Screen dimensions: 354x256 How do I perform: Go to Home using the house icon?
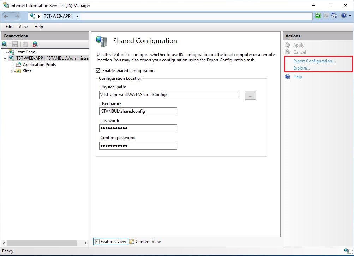click(334, 16)
